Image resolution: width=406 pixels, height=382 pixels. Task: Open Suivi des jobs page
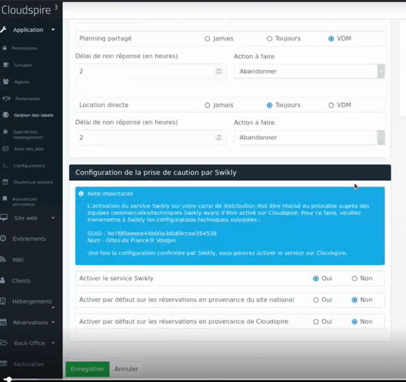click(x=28, y=149)
